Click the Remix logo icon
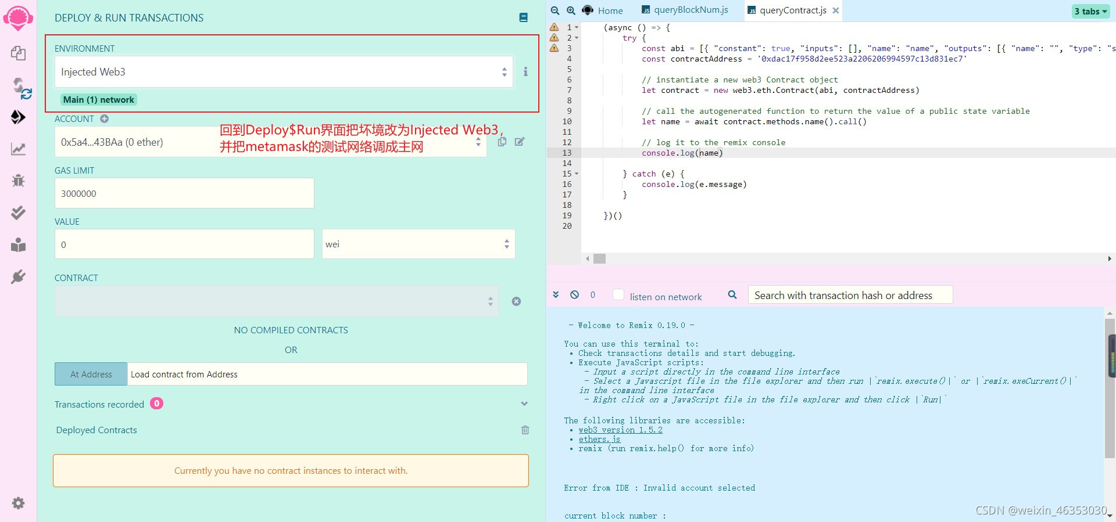The width and height of the screenshot is (1116, 522). click(18, 18)
